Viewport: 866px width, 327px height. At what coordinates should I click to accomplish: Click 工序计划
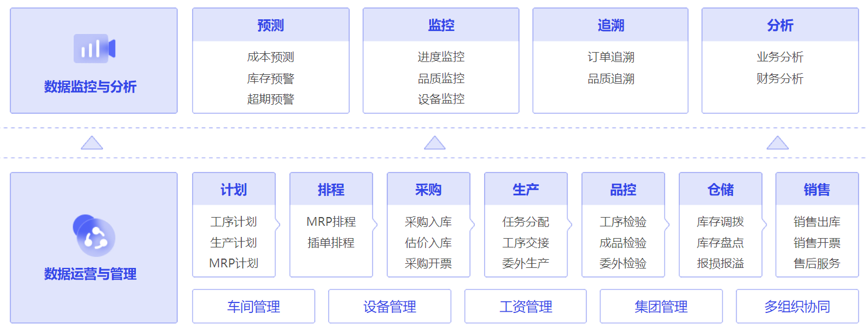(234, 222)
